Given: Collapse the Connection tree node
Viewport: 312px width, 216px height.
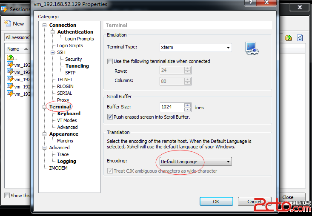Looking at the screenshot, I should click(45, 25).
